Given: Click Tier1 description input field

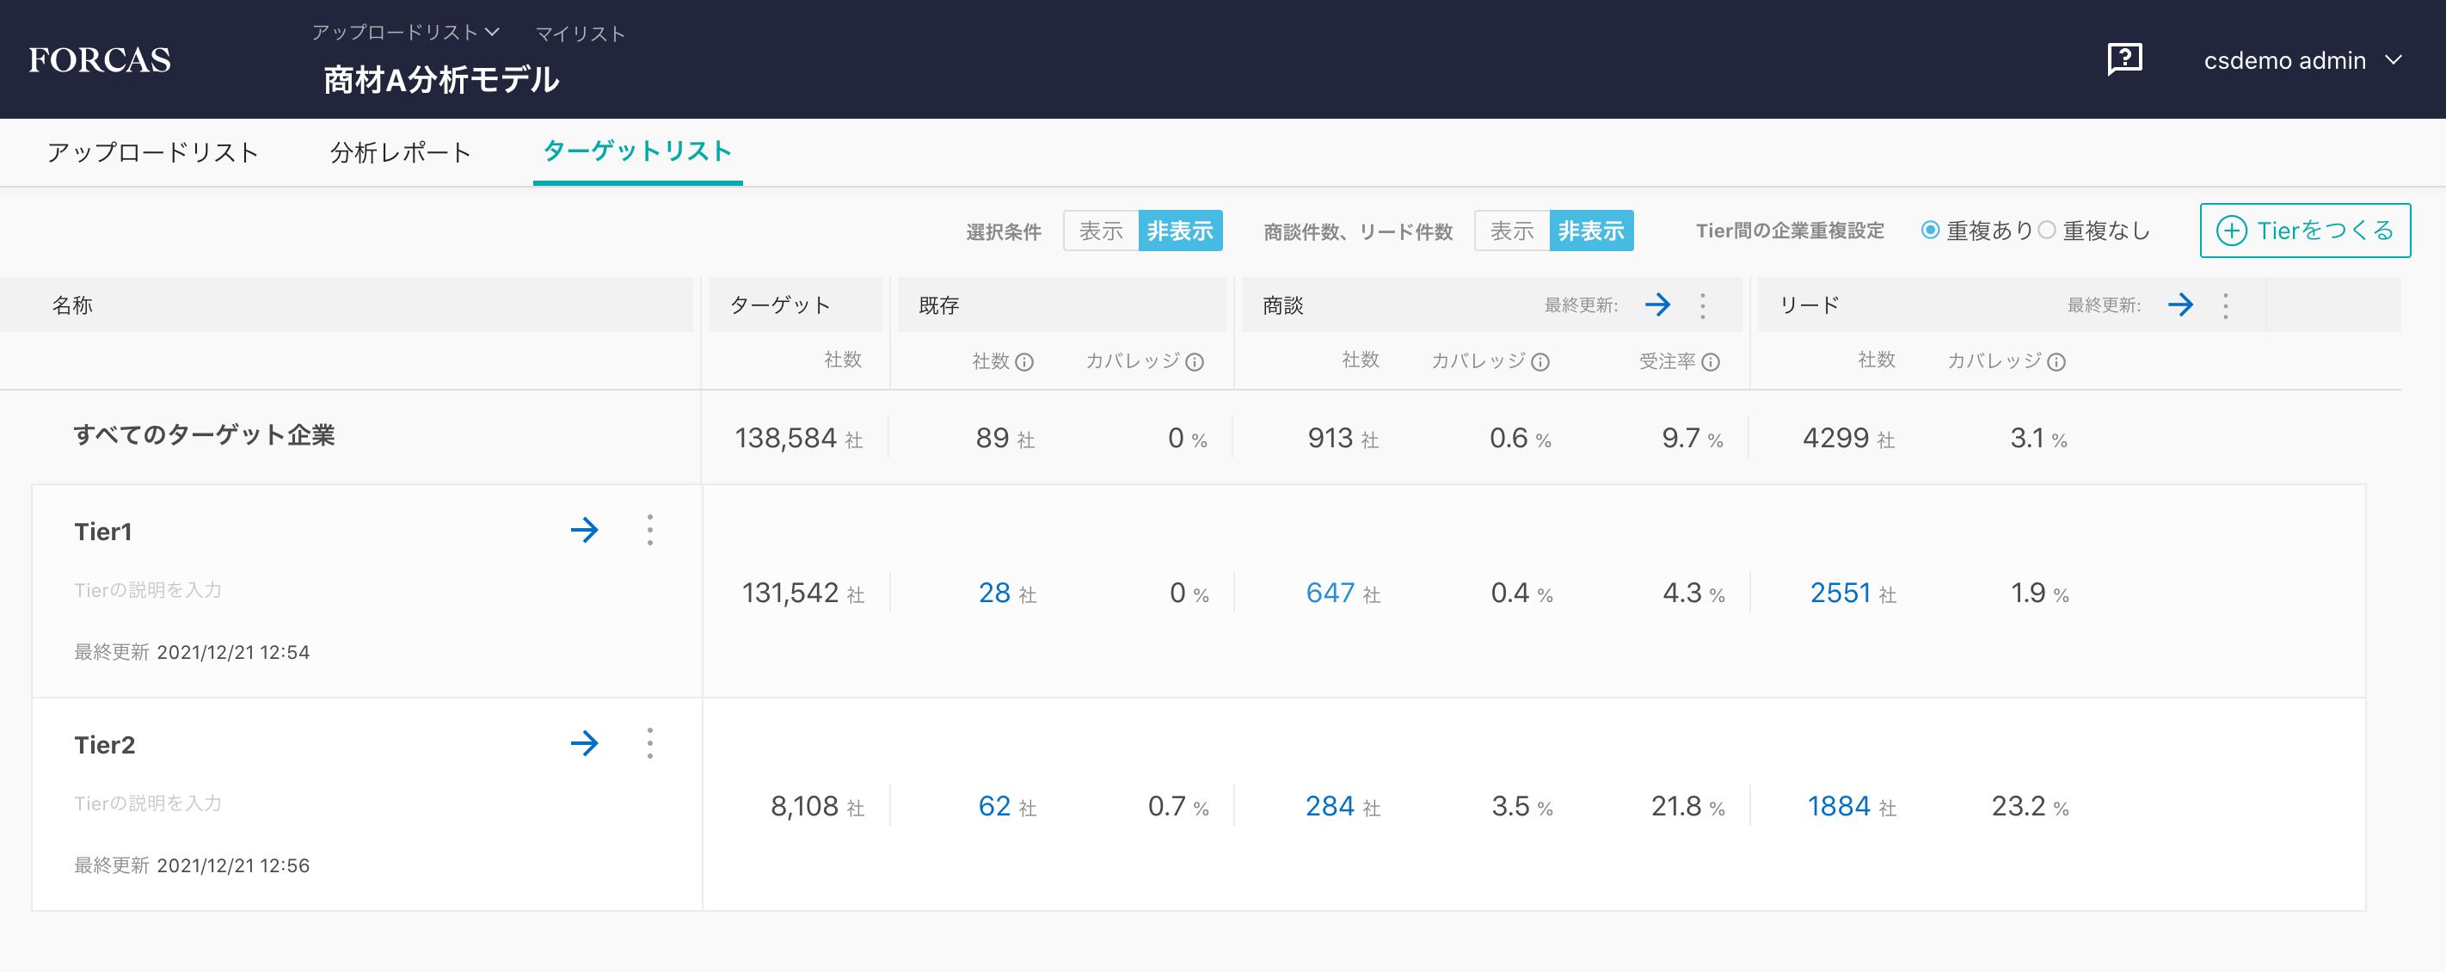Looking at the screenshot, I should point(148,589).
